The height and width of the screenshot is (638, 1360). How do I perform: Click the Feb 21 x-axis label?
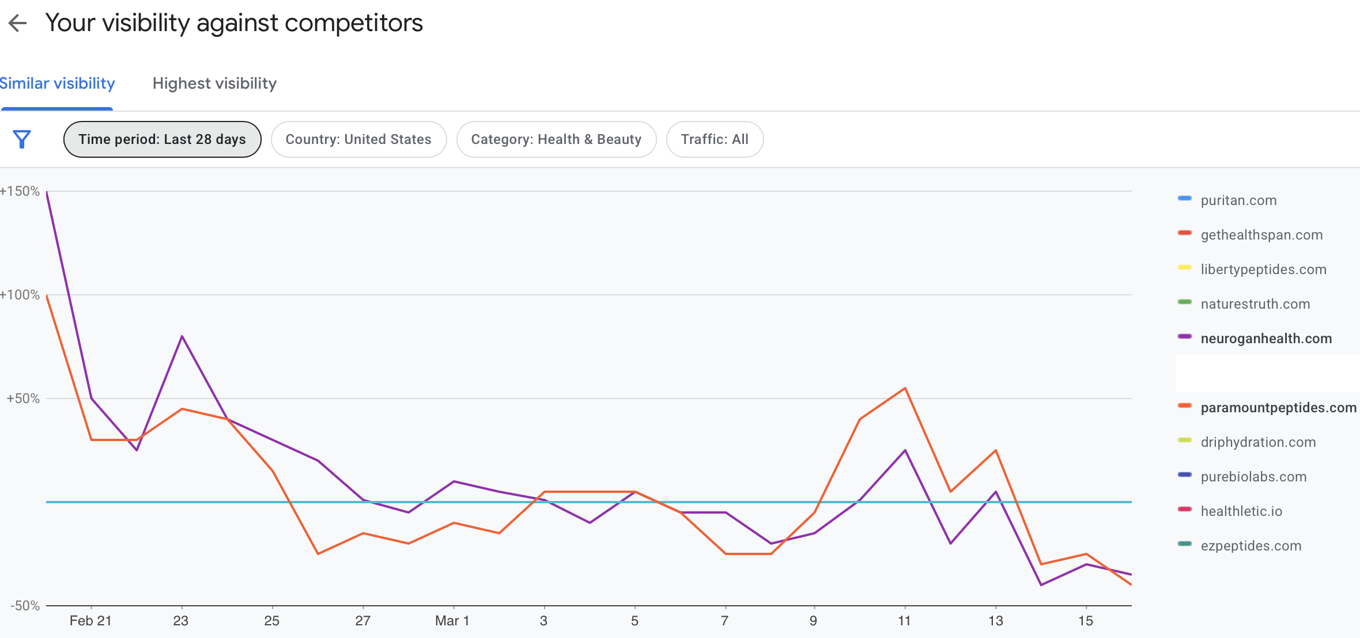point(90,621)
